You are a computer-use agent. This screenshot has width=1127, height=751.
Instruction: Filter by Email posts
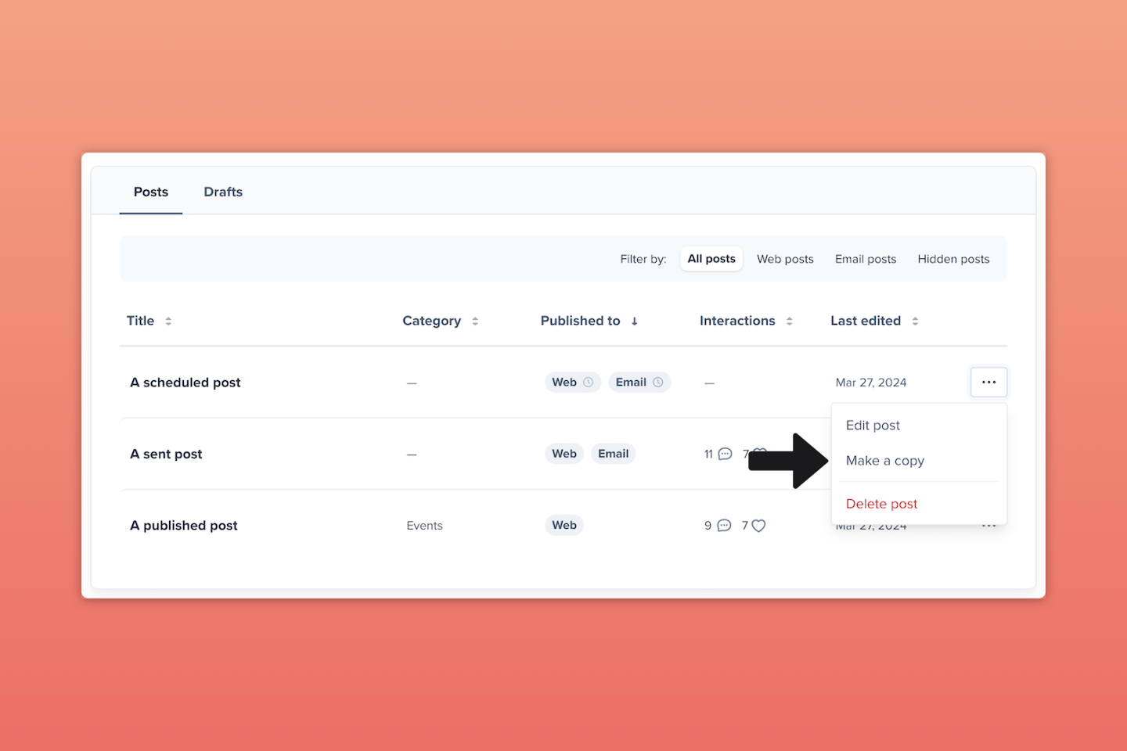point(865,259)
